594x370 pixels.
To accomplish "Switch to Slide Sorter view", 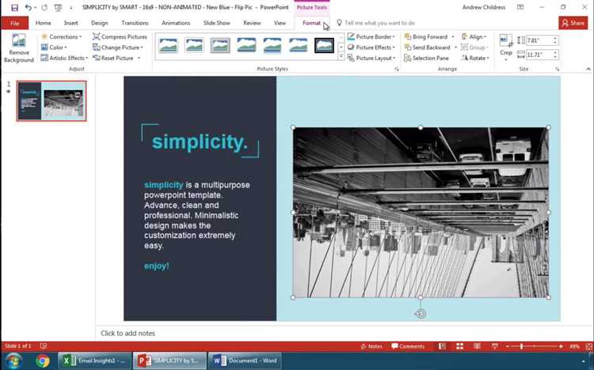I will click(x=459, y=346).
